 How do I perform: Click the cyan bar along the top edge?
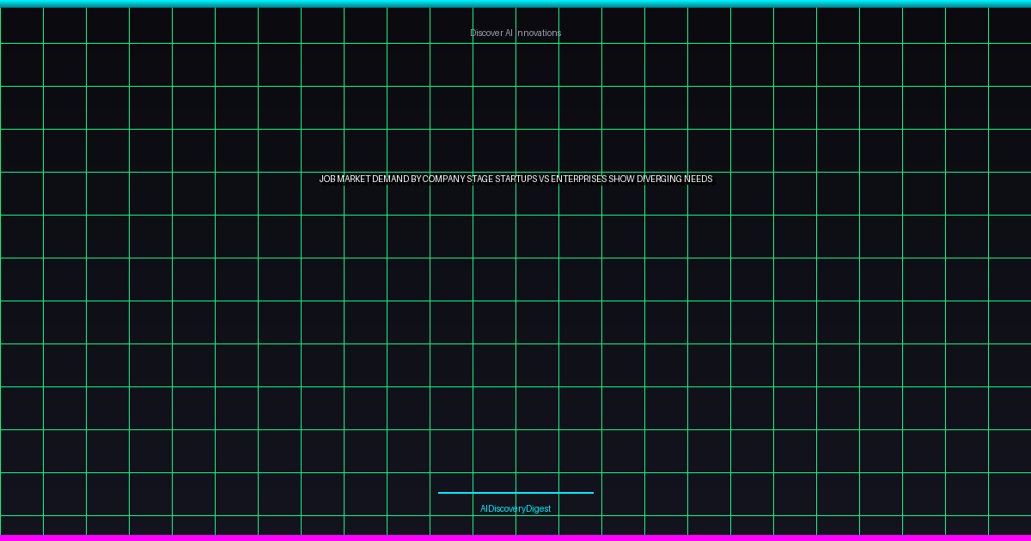pyautogui.click(x=515, y=3)
